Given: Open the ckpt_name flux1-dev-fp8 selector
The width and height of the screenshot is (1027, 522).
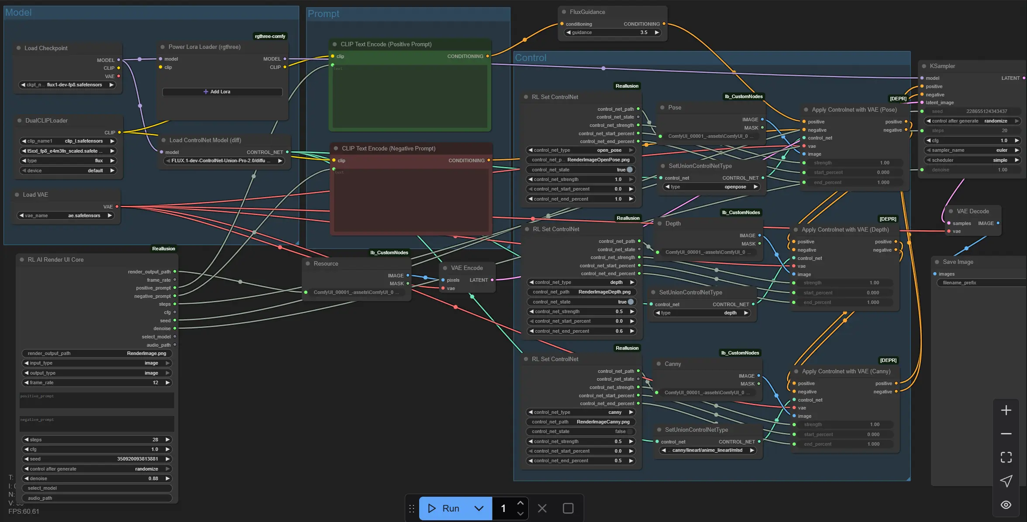Looking at the screenshot, I should point(68,85).
